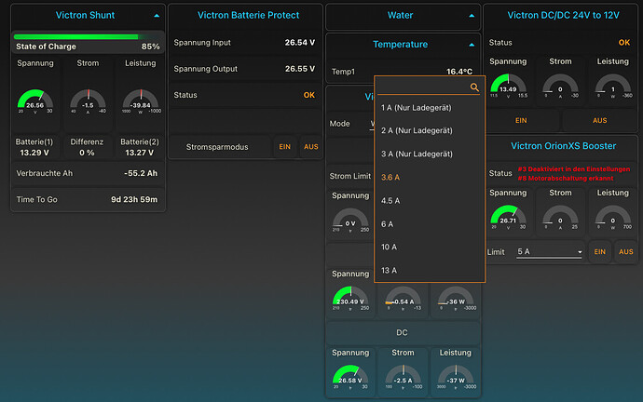This screenshot has height=402, width=643.
Task: Click the Victron OrionXS Booster title
Action: coord(563,146)
